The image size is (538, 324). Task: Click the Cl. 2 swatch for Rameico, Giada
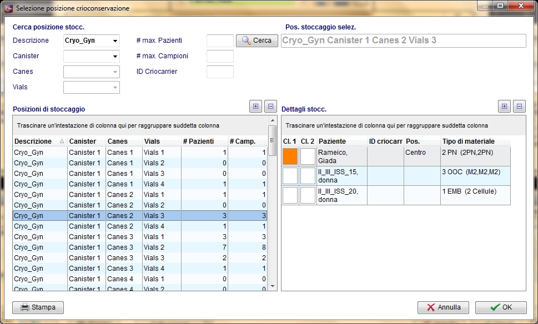pyautogui.click(x=308, y=156)
